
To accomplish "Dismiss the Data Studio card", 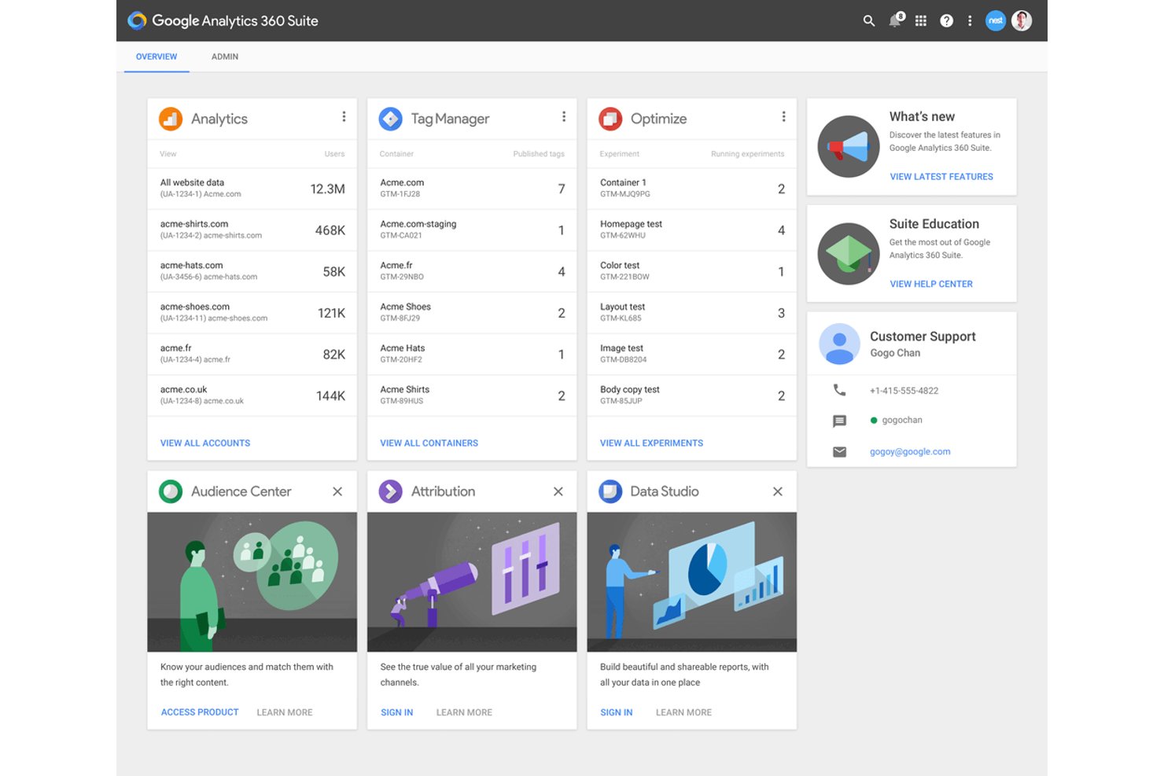I will [x=777, y=491].
